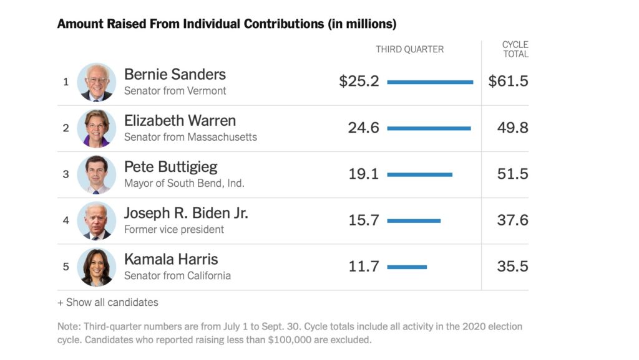Click the Joseph R. Biden Jr. name
This screenshot has width=639, height=360.
(186, 213)
